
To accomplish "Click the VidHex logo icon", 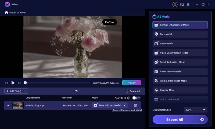I will click(7, 4).
